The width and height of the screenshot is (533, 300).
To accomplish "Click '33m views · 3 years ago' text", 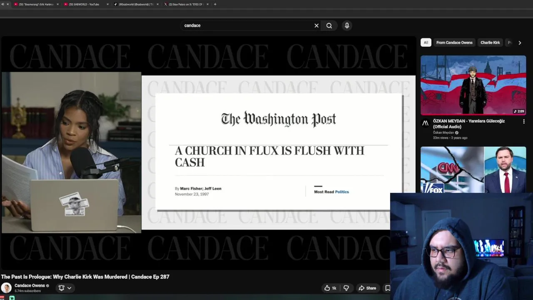I will 450,137.
